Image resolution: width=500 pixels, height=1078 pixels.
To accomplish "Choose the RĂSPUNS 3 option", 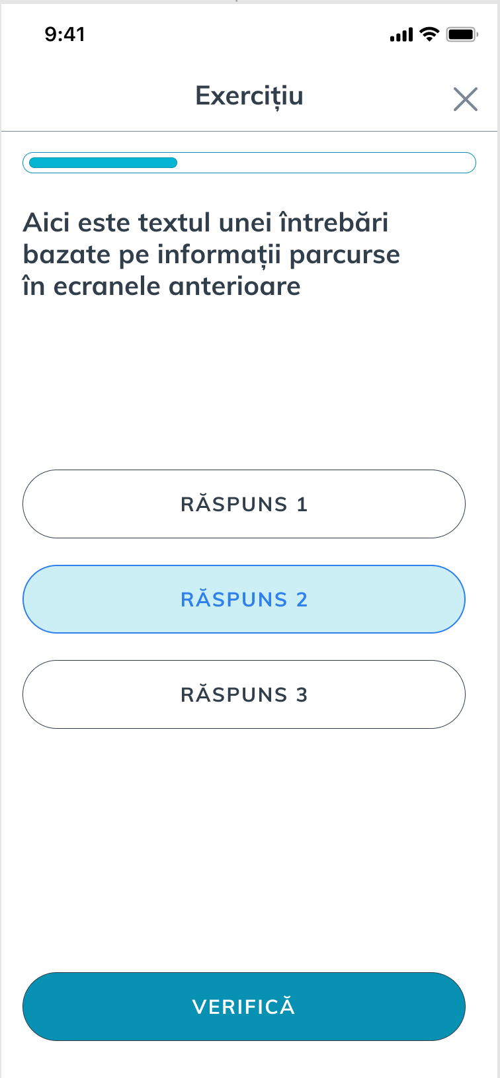I will tap(244, 694).
